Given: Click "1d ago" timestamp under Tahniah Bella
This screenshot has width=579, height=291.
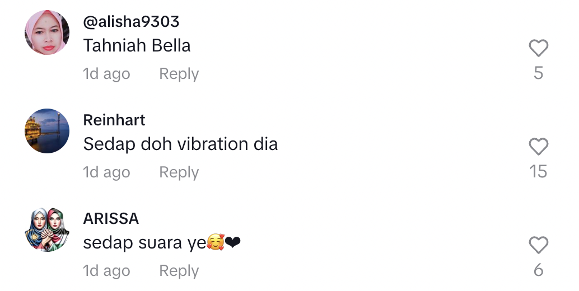Looking at the screenshot, I should [106, 74].
